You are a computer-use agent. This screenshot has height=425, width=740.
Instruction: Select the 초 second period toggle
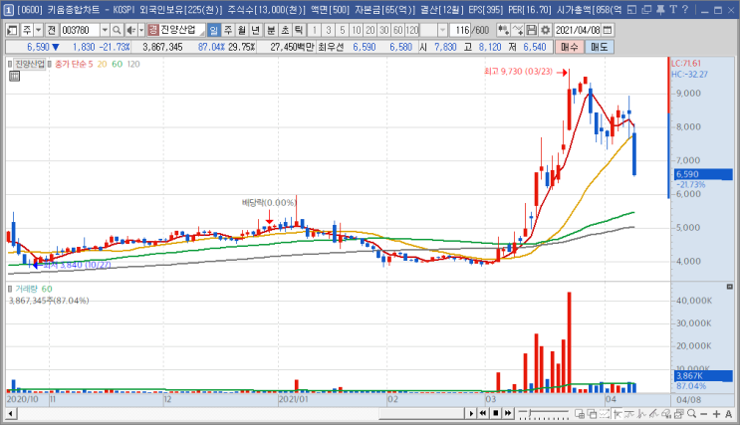(x=285, y=30)
